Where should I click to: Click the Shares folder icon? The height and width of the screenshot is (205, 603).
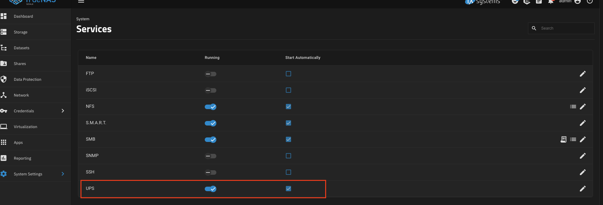pos(4,63)
